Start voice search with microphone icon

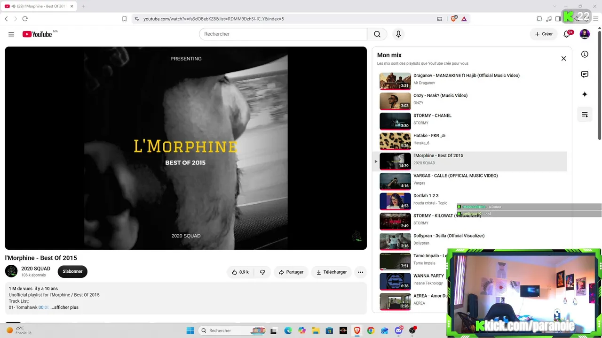pyautogui.click(x=398, y=34)
